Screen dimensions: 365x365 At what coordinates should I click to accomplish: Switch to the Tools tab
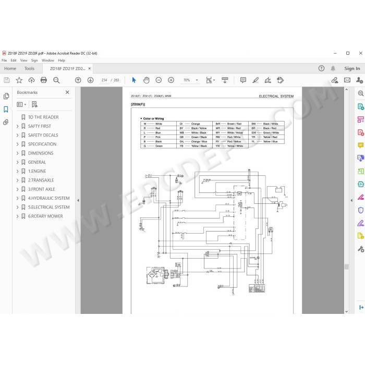point(29,68)
